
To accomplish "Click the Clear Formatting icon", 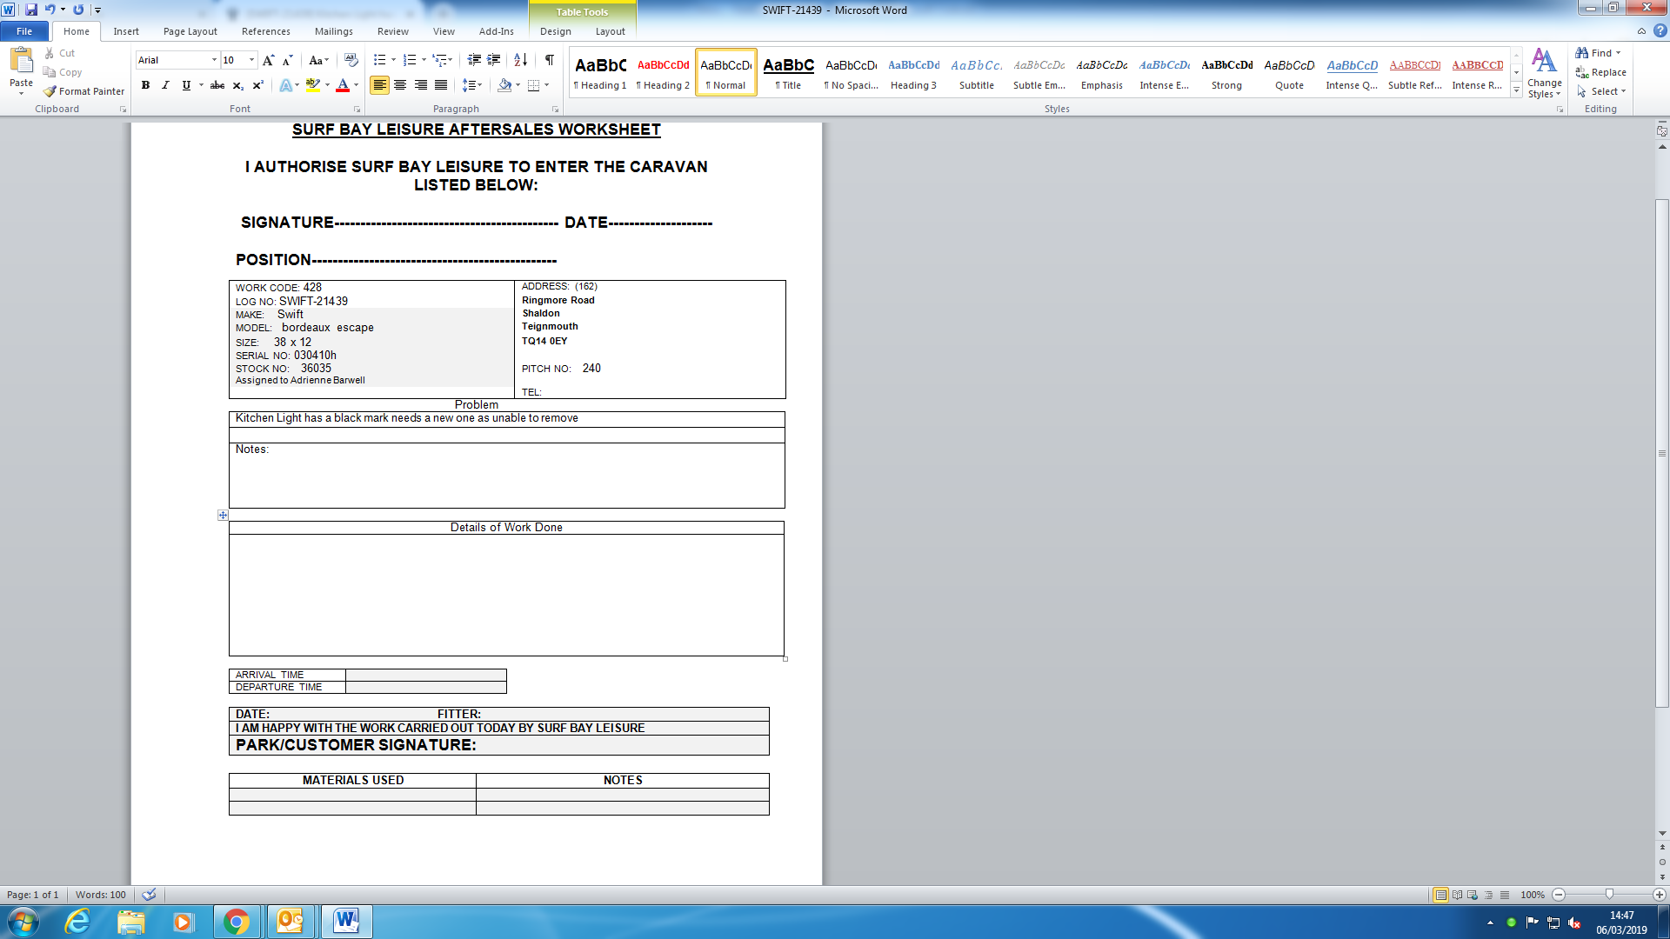I will 351,60.
